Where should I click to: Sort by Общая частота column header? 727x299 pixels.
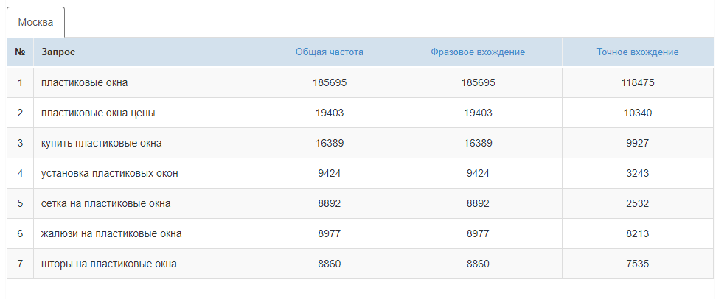coord(329,52)
